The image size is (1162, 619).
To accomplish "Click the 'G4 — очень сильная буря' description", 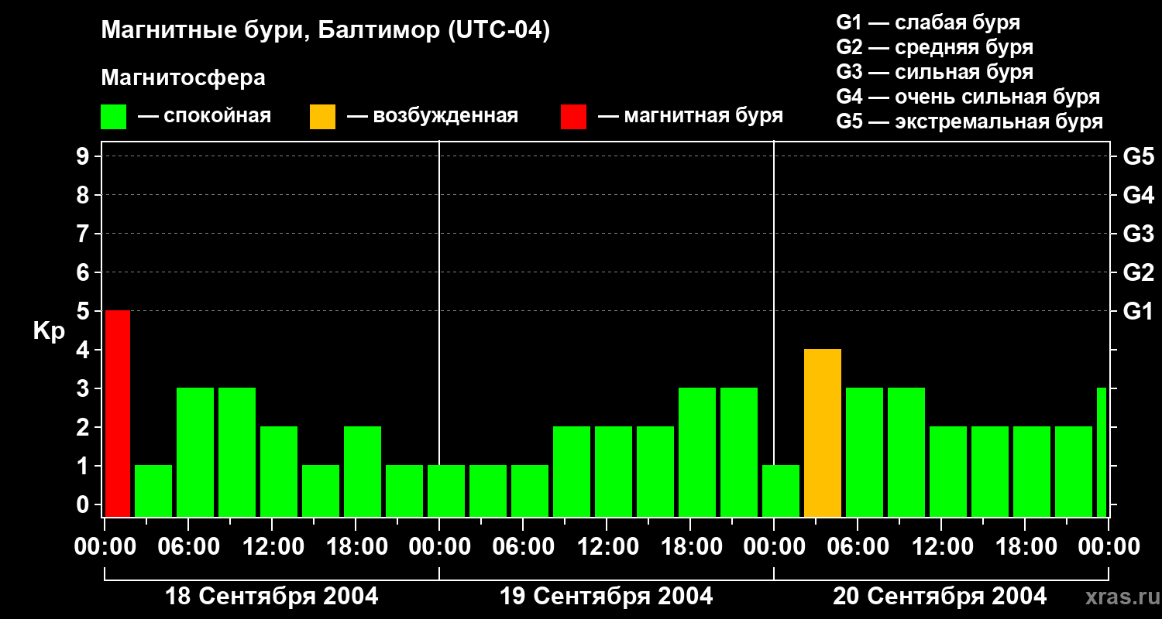I will point(968,97).
